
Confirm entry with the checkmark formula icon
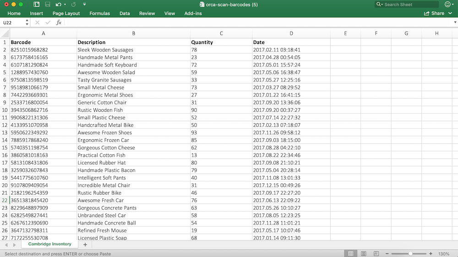[x=48, y=22]
